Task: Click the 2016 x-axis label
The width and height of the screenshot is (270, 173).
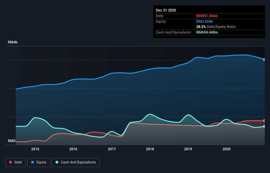Action: click(x=73, y=149)
